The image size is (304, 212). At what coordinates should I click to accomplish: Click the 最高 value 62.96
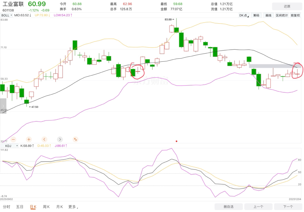(x=127, y=4)
